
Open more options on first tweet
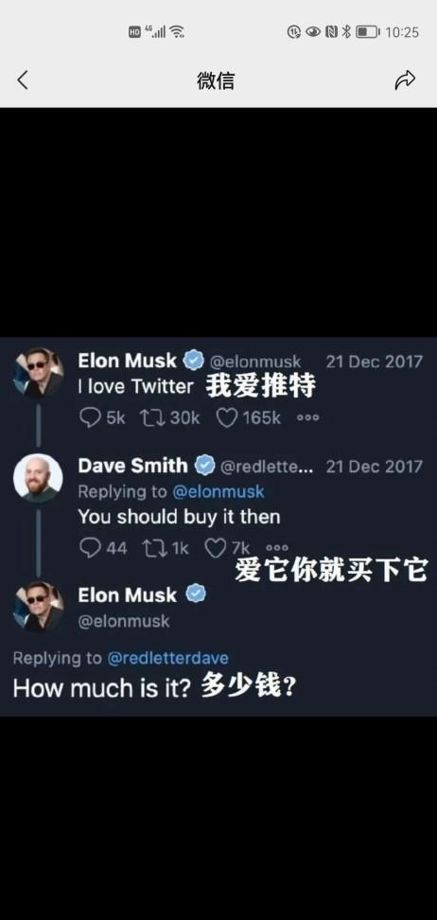click(x=308, y=417)
